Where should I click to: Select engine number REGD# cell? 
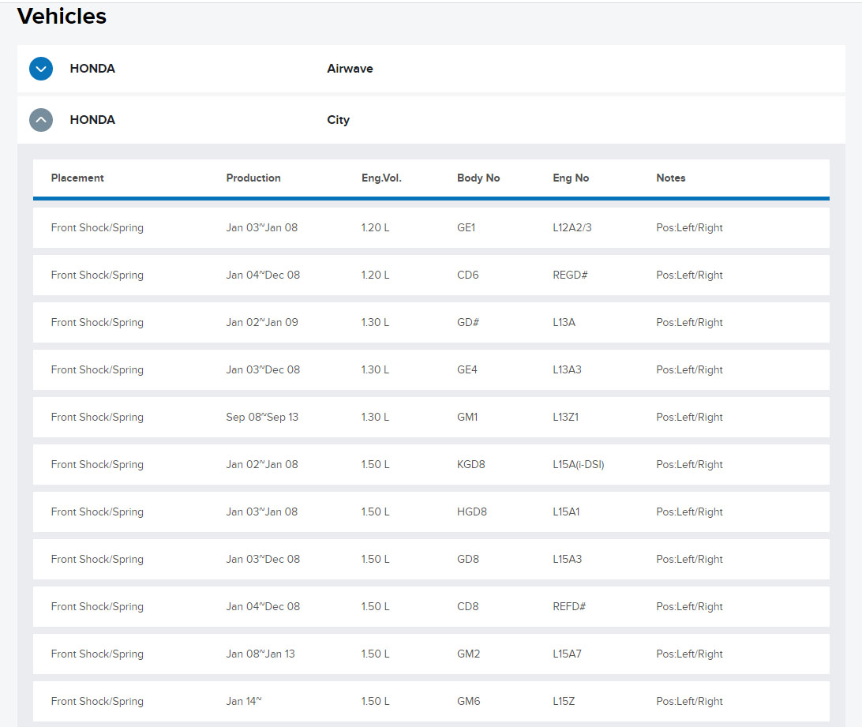click(570, 275)
